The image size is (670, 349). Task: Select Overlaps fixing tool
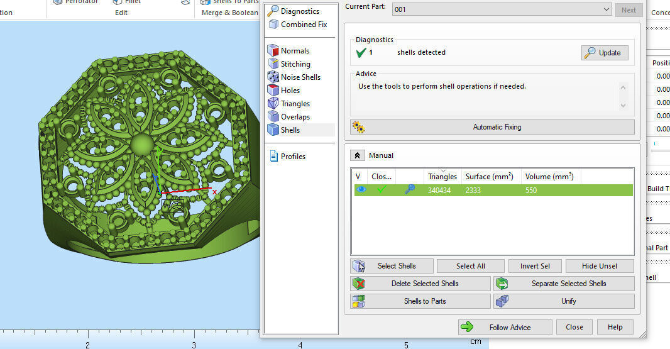tap(289, 117)
